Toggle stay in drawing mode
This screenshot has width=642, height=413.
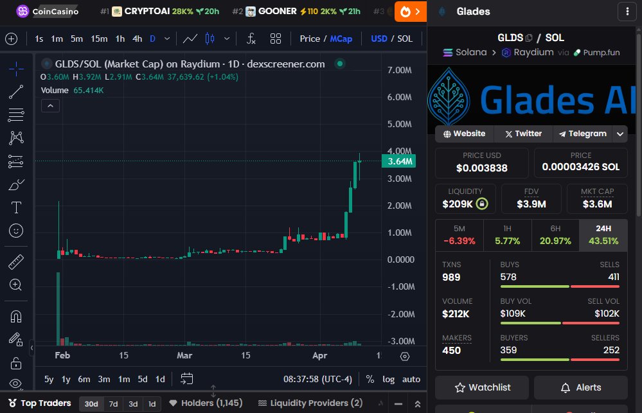coord(16,339)
